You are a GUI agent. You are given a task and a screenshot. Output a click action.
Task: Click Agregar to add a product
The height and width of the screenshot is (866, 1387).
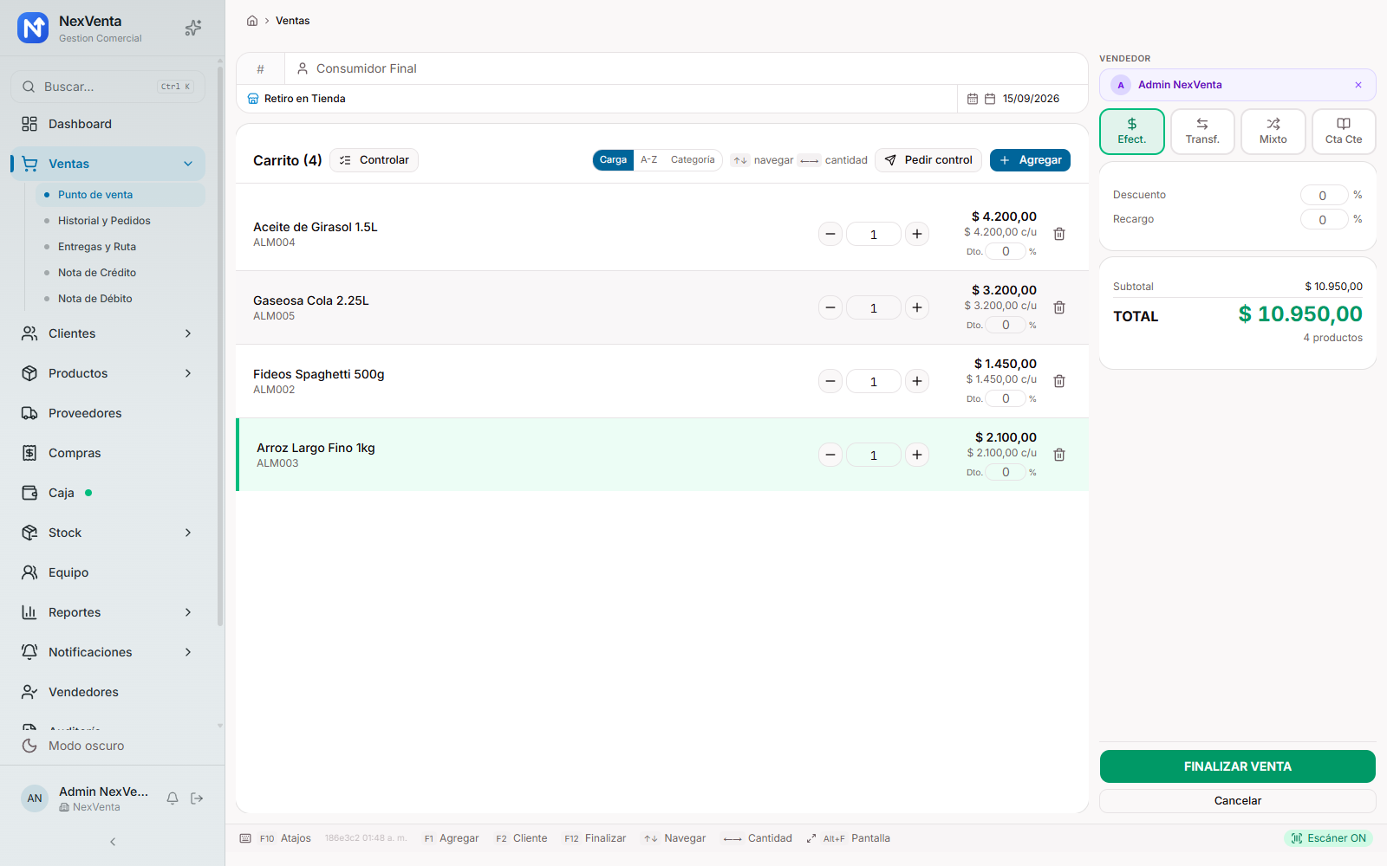tap(1030, 160)
